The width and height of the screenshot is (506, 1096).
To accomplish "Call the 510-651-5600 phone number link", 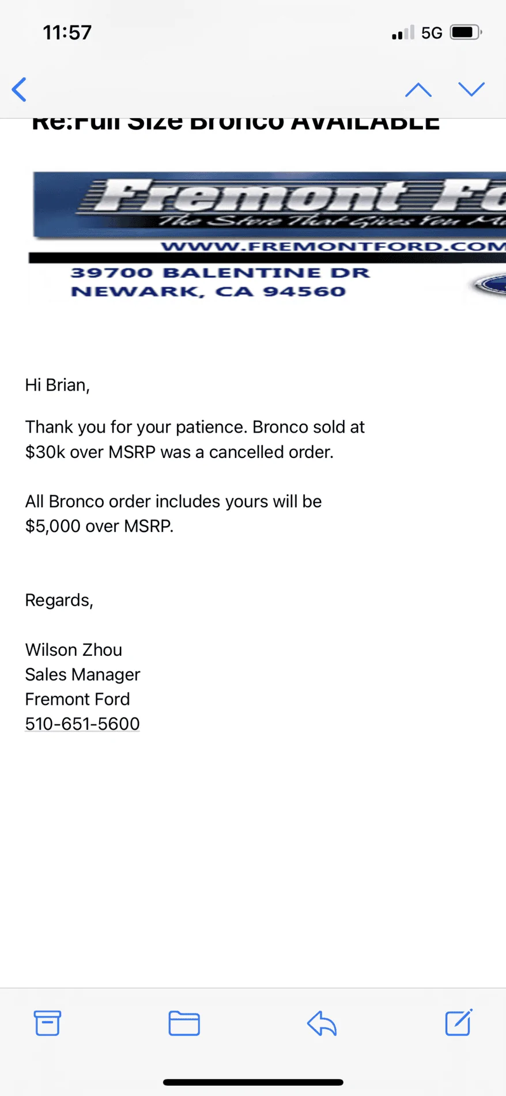I will coord(82,723).
